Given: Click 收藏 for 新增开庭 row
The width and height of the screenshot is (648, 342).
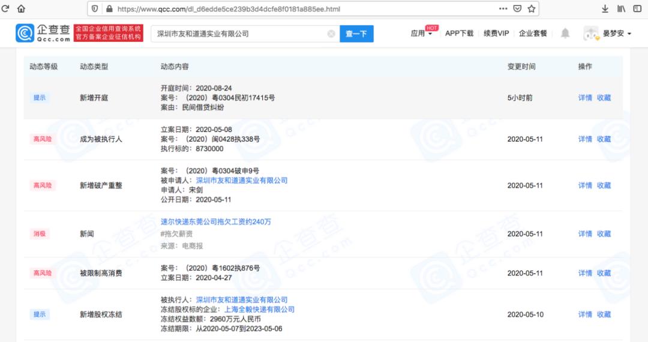Looking at the screenshot, I should coord(604,98).
